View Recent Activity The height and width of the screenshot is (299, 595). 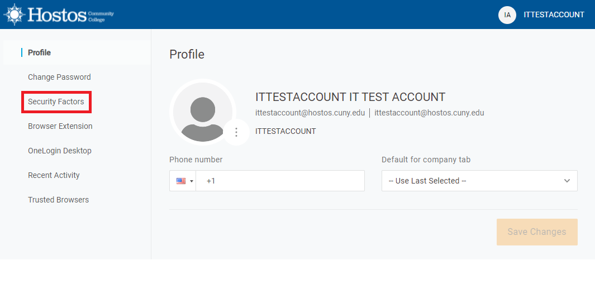pos(54,175)
